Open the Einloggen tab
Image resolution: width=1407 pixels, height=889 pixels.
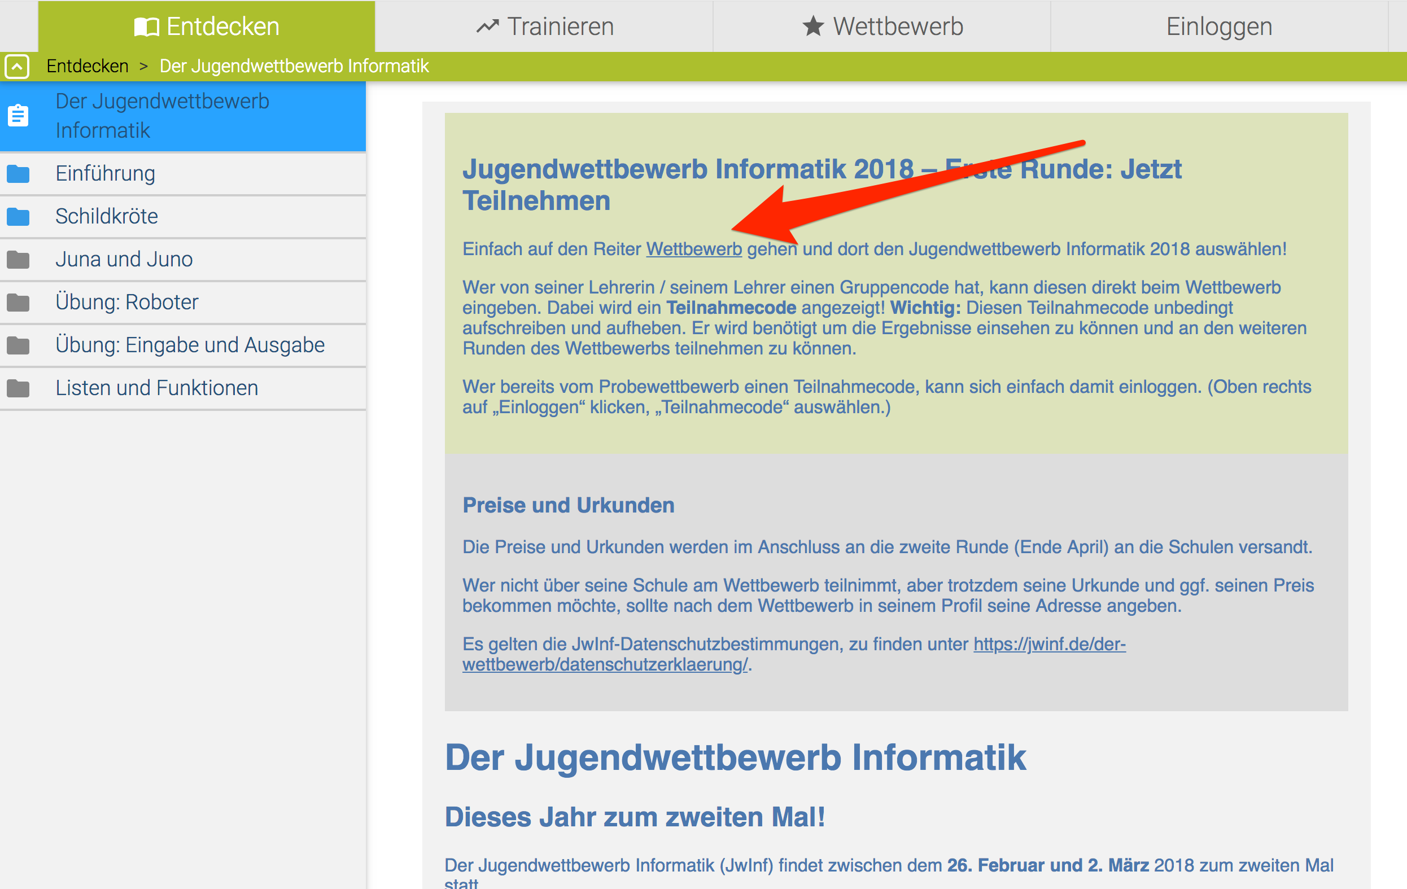[x=1219, y=27]
